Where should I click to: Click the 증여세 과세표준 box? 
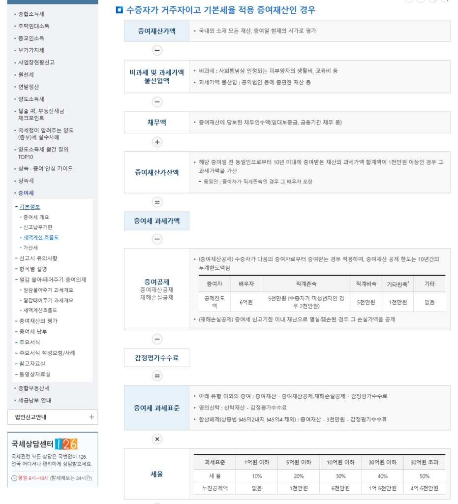point(157,408)
